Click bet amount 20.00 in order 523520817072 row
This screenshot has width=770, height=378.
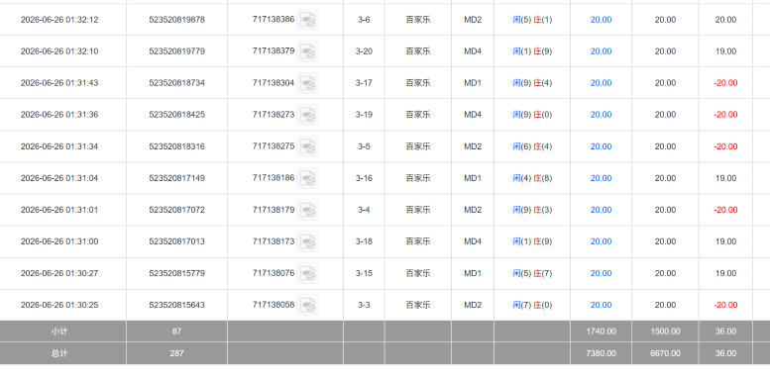pos(602,210)
